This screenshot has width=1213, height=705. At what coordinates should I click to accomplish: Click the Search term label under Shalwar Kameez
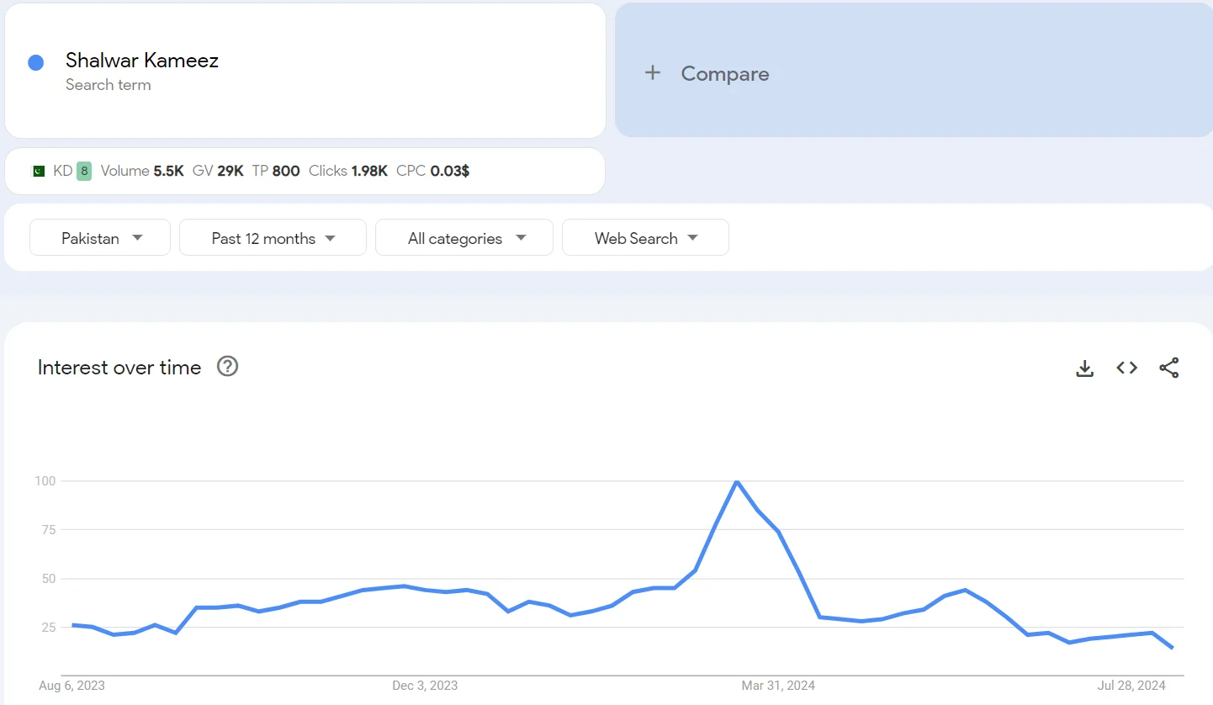pyautogui.click(x=108, y=85)
